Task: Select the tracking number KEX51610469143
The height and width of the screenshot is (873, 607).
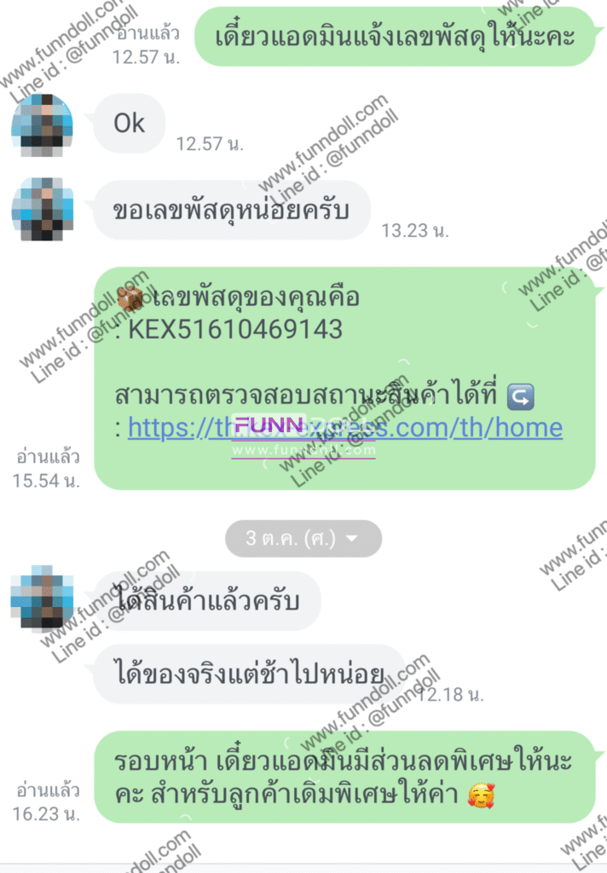Action: [x=235, y=329]
